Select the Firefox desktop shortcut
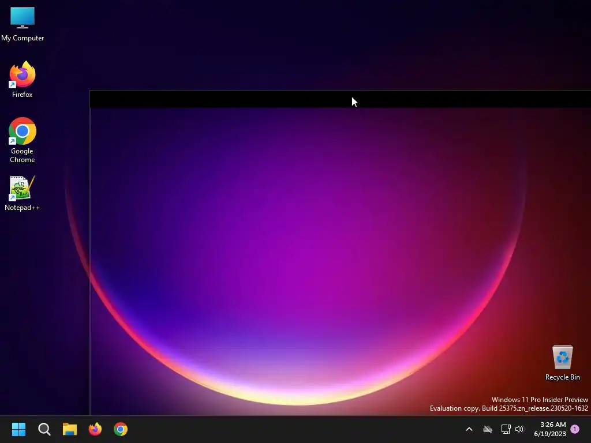 coord(23,80)
